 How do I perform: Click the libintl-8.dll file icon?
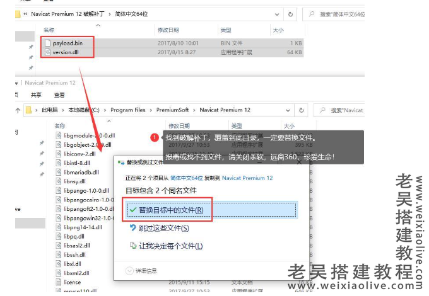(58, 163)
